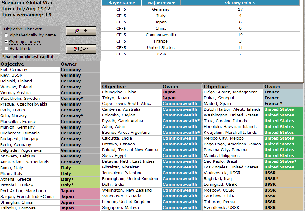Click the Major Power column header
305x211 pixels.
pos(161,3)
